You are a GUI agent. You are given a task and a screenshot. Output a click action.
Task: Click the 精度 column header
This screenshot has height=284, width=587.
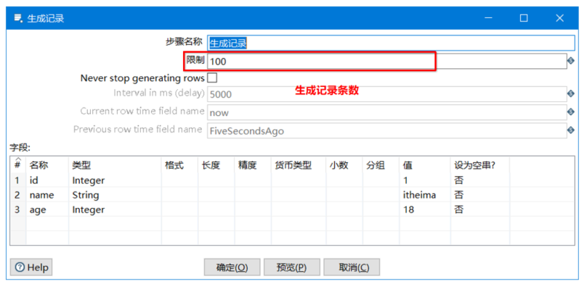click(253, 165)
